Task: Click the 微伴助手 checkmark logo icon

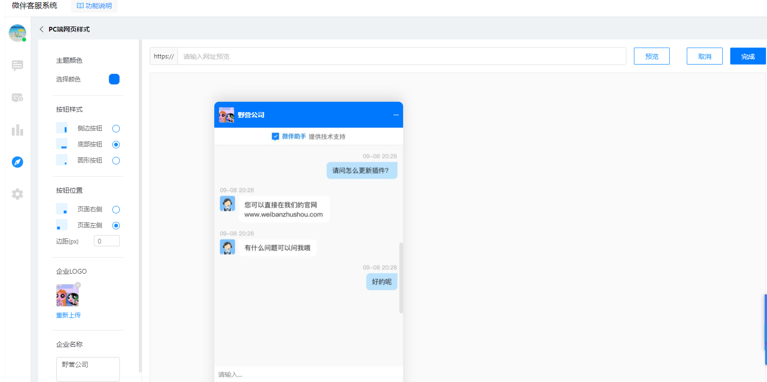Action: pos(276,137)
